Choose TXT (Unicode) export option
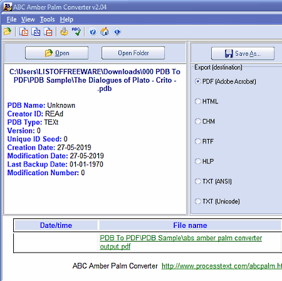Image resolution: width=282 pixels, height=281 pixels. (x=217, y=202)
